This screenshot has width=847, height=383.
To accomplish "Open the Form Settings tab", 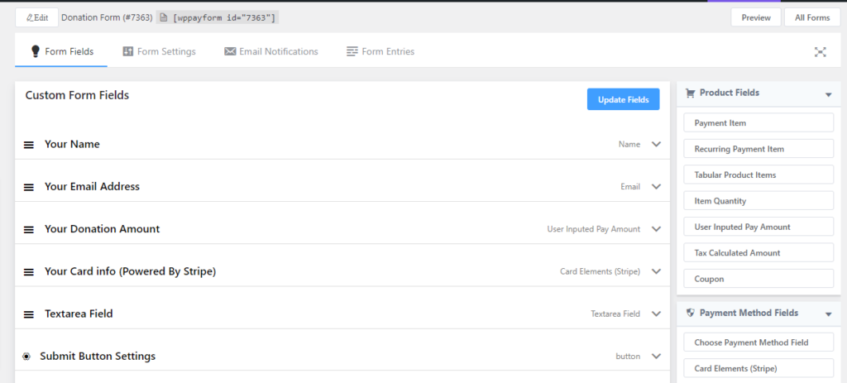I will [x=159, y=51].
